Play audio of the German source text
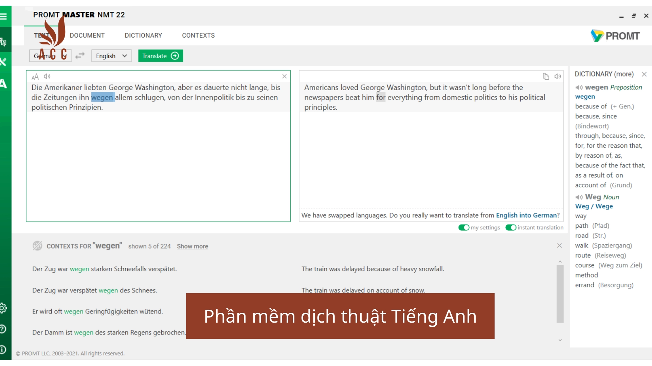This screenshot has height=366, width=652. (x=47, y=76)
